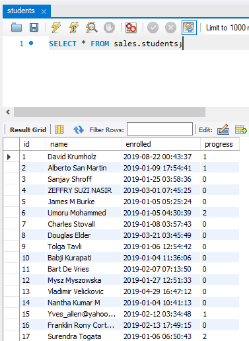Toggle continue-on-error red stop icon
This screenshot has height=341, width=249.
coord(131,28)
